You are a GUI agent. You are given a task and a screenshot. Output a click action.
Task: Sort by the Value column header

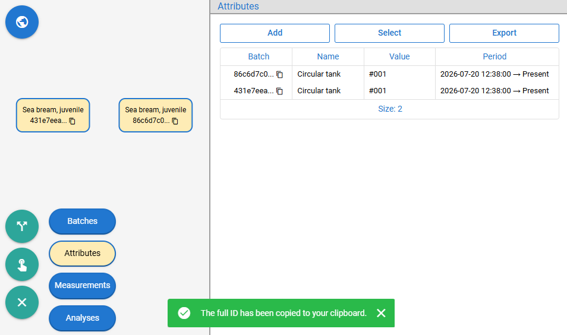[399, 57]
